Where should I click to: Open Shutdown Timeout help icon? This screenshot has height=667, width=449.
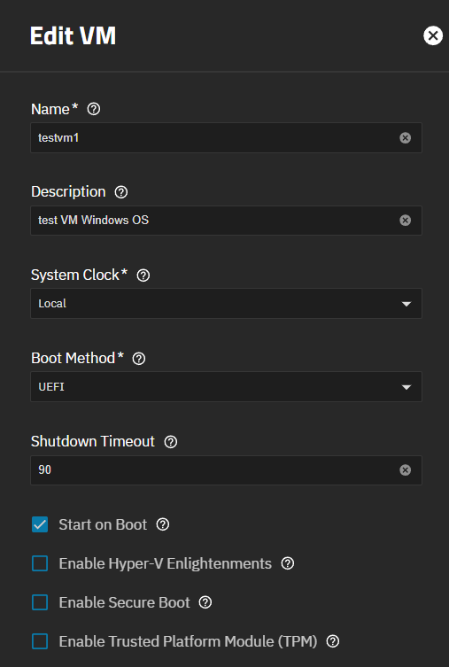click(171, 442)
